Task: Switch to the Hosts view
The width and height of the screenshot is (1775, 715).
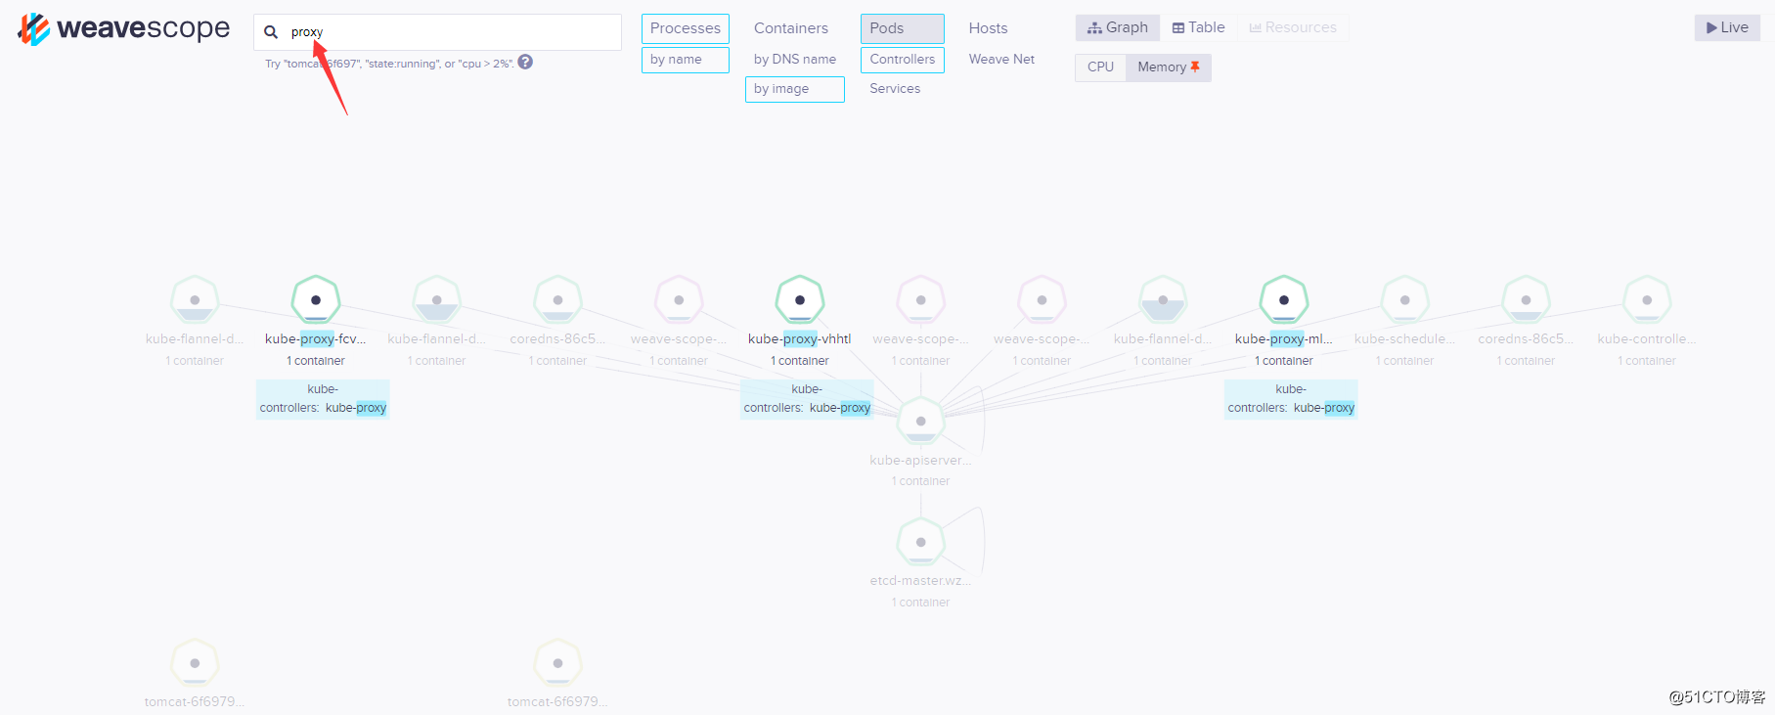Action: pos(988,28)
